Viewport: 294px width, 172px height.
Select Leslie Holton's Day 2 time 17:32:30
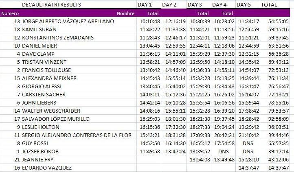(x=174, y=127)
